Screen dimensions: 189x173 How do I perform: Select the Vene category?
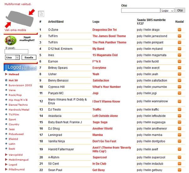click(12, 90)
